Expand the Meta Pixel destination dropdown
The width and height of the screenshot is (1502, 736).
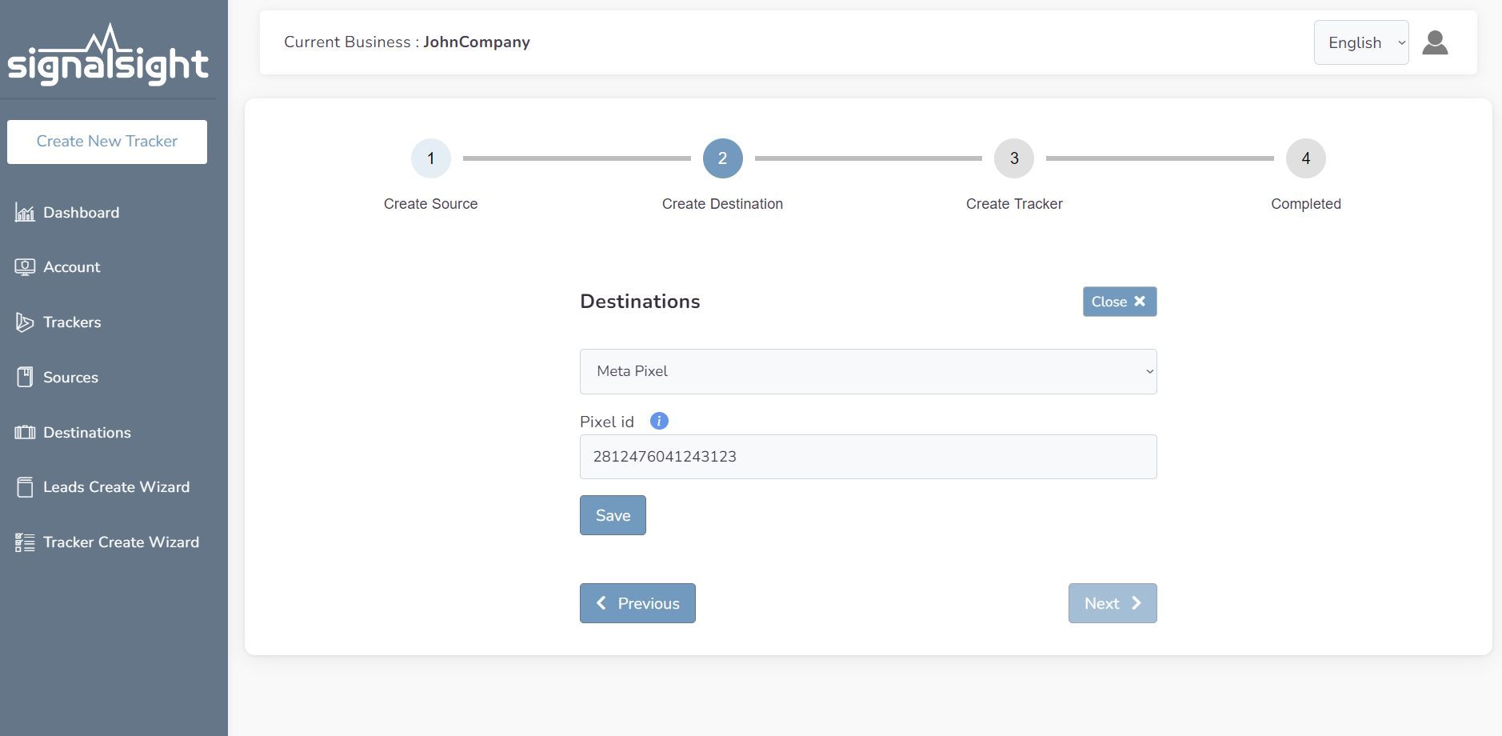868,371
